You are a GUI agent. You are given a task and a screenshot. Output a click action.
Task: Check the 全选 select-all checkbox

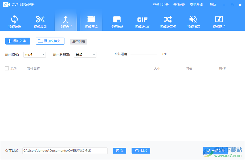(x=7, y=68)
